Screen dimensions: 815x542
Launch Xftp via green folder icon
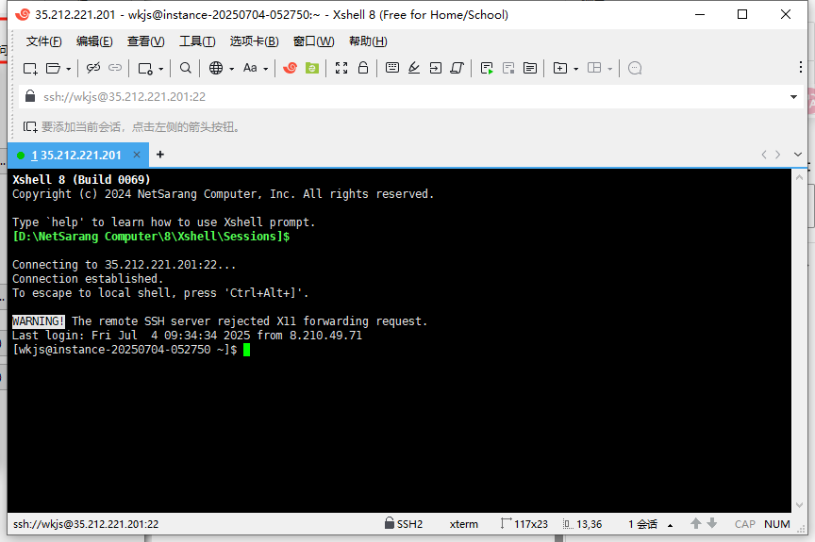pyautogui.click(x=312, y=68)
